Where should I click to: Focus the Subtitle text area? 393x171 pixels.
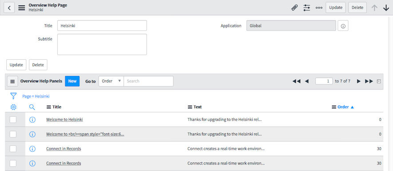coord(102,44)
